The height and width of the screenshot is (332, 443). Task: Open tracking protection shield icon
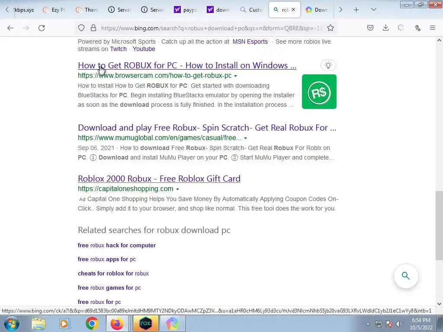(81, 28)
